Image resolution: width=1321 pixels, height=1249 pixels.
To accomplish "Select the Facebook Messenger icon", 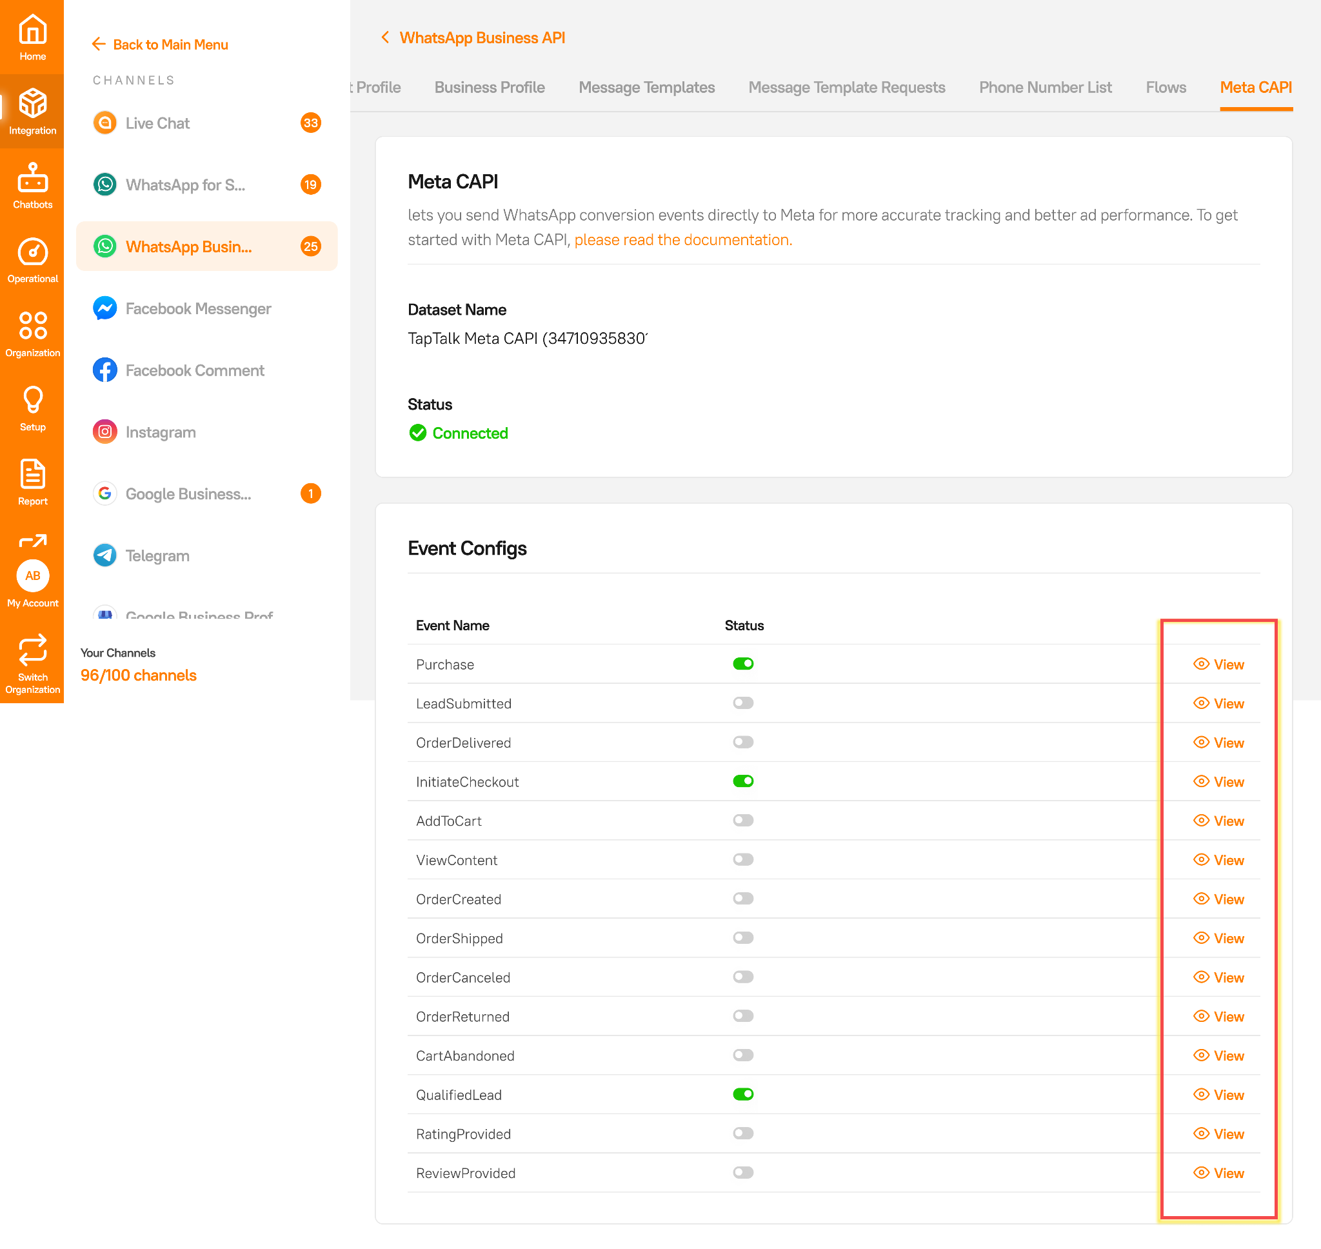I will coord(105,308).
